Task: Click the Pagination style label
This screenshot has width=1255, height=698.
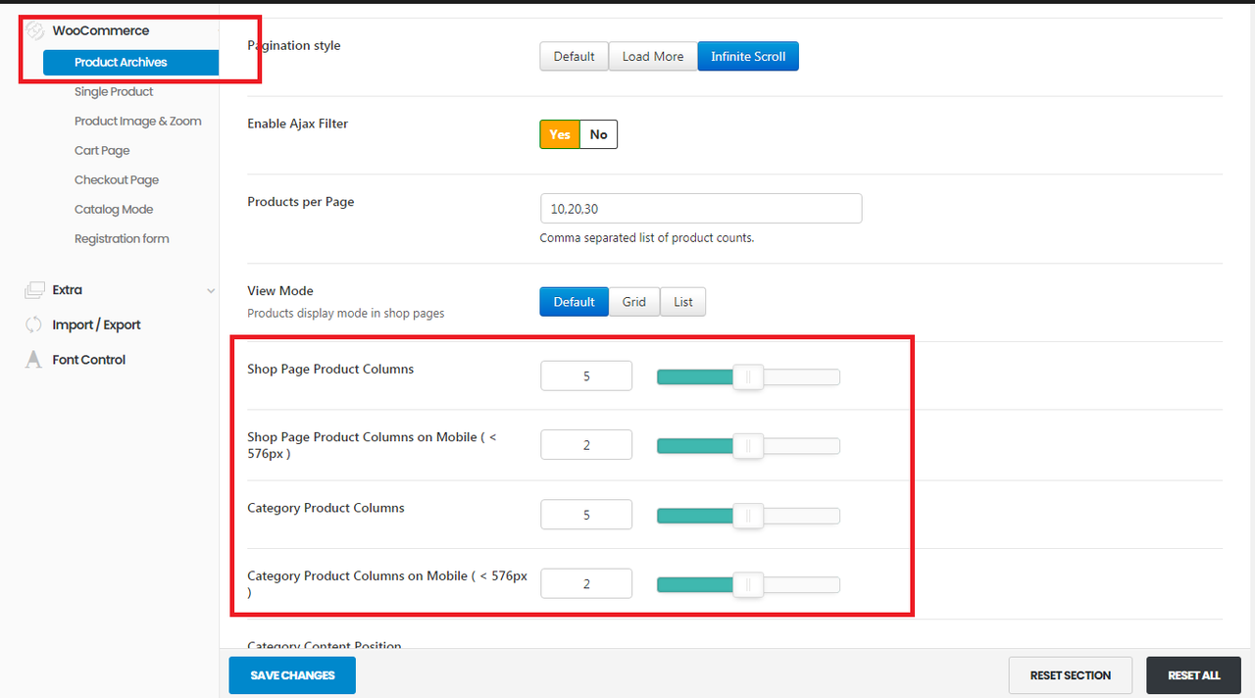Action: tap(294, 45)
